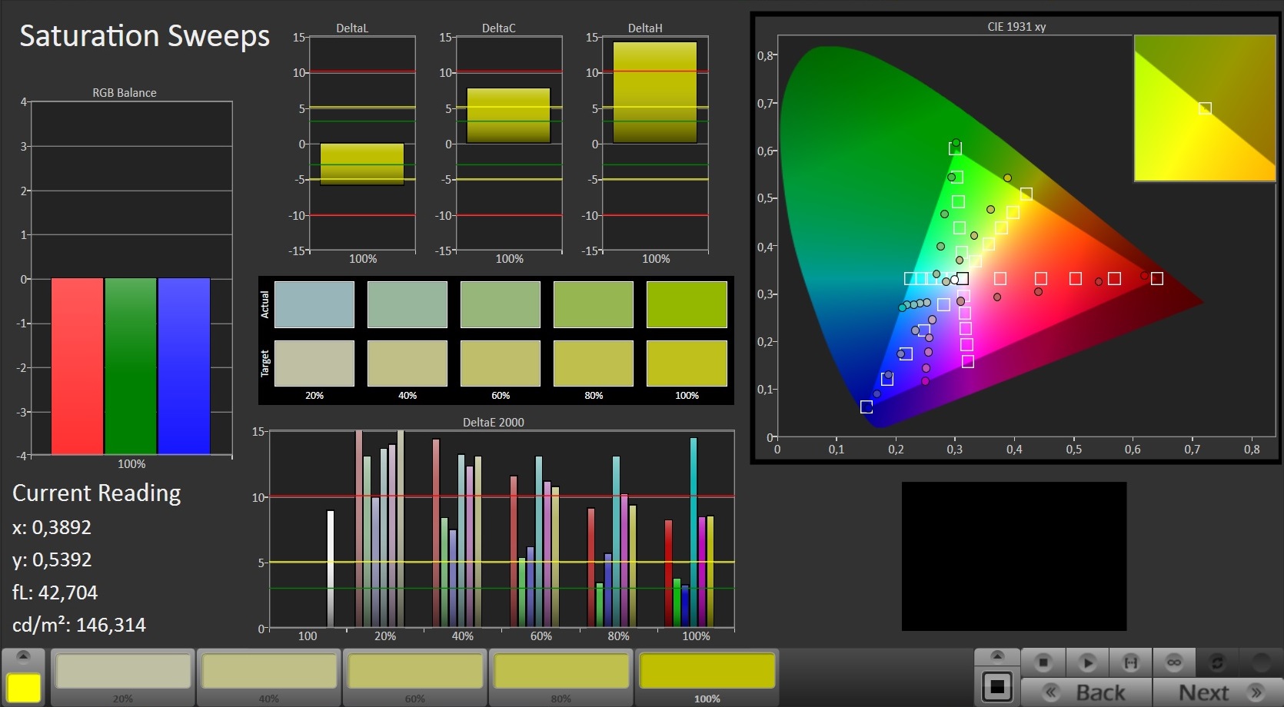This screenshot has height=707, width=1284.
Task: Click the white point square in CIE diagram
Action: 962,278
